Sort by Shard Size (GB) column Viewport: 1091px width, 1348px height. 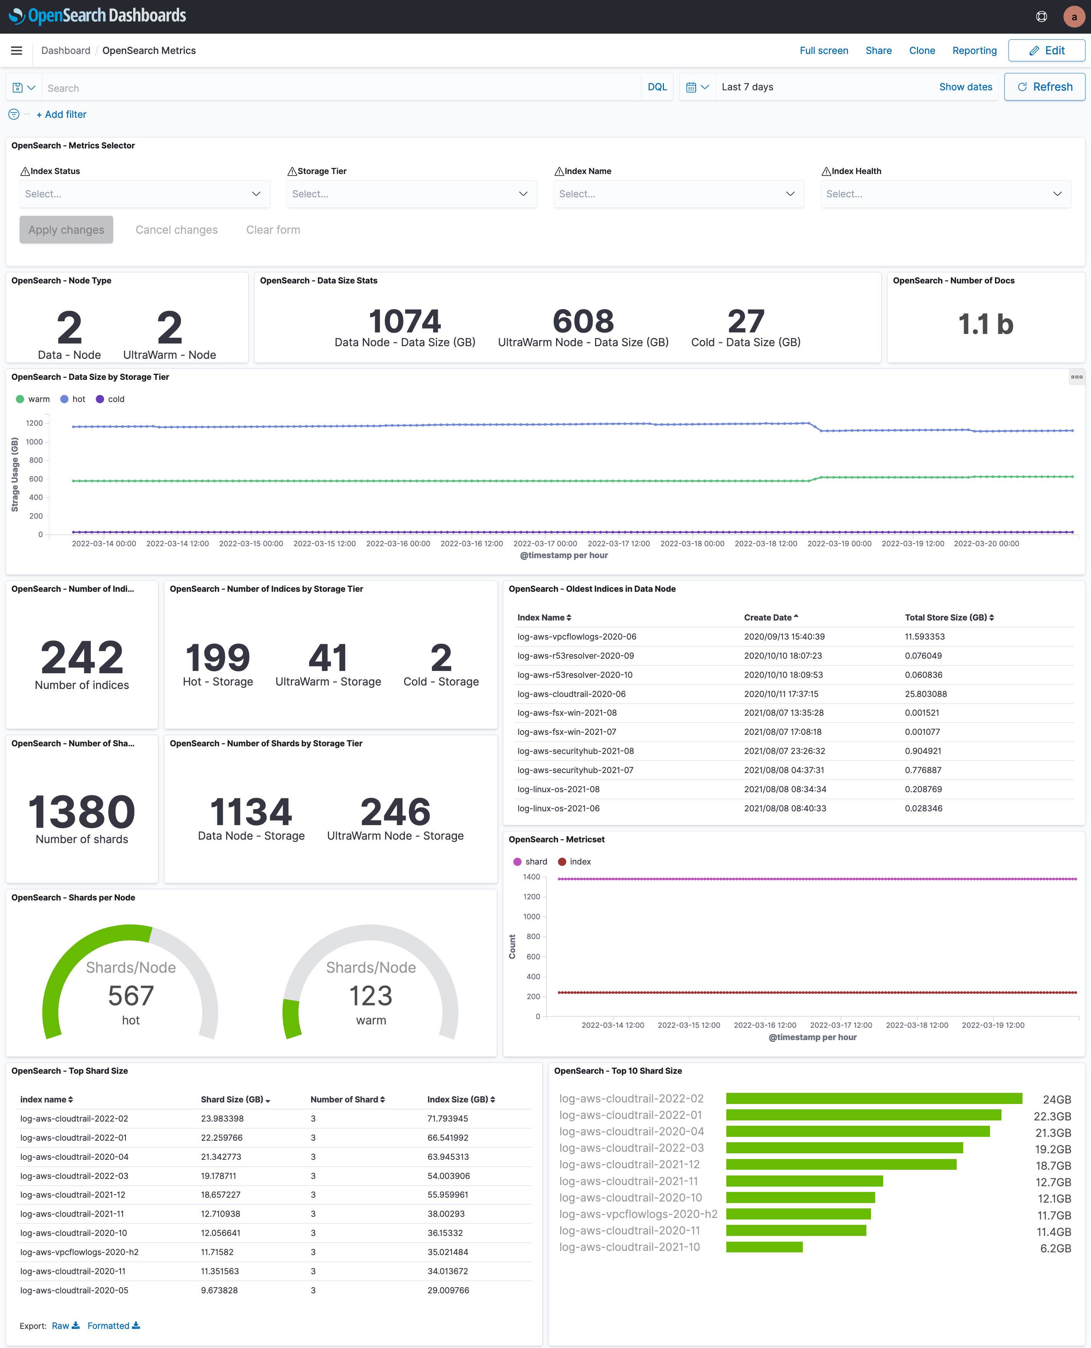236,1099
